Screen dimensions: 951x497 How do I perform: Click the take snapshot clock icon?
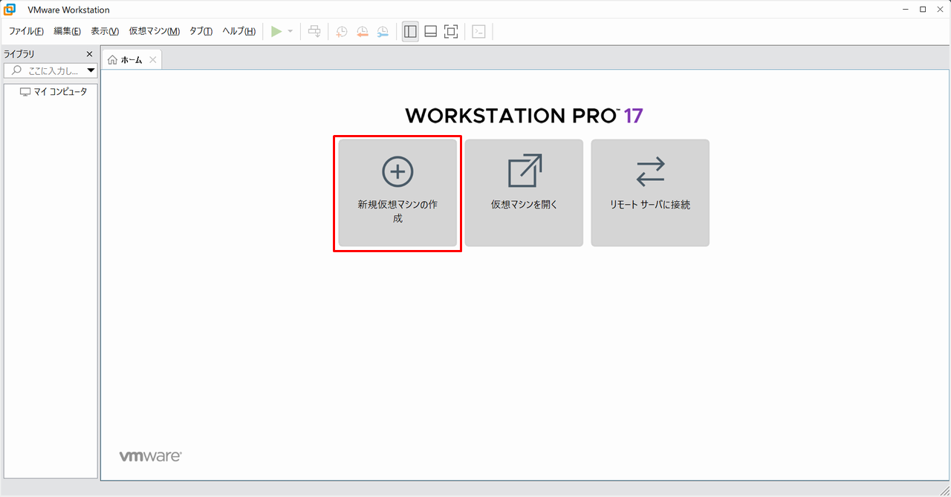(341, 31)
